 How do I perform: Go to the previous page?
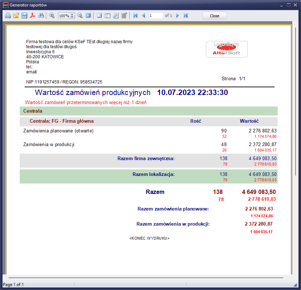pos(144,16)
